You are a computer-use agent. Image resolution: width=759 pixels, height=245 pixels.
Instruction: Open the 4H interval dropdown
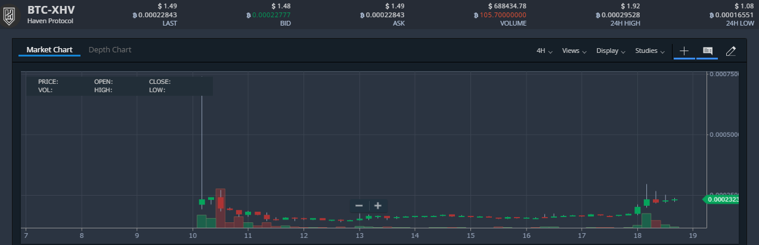(544, 51)
